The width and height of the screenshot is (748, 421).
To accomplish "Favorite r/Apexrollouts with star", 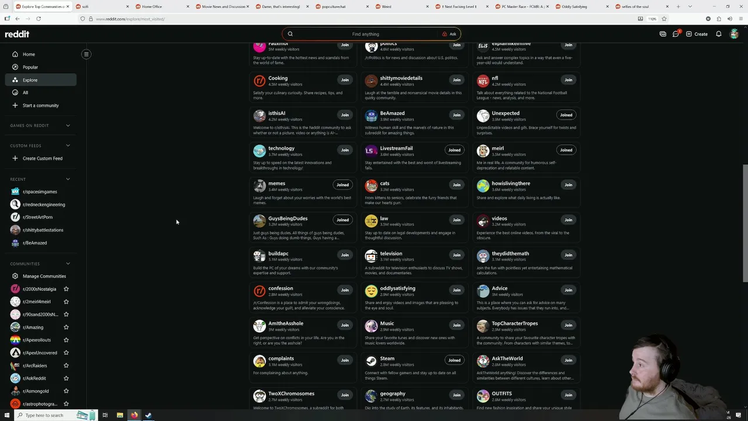I will point(66,340).
